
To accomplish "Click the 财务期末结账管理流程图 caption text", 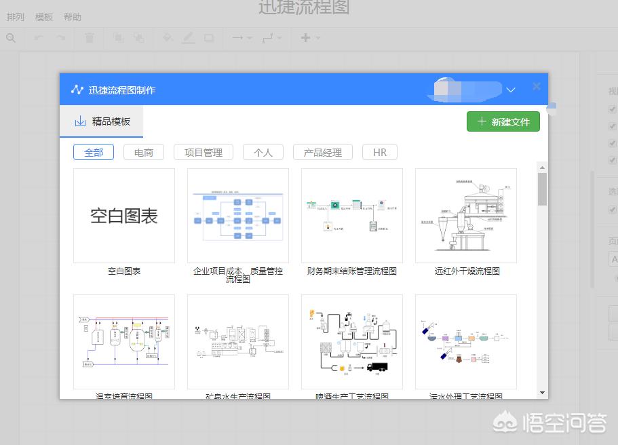I will (x=352, y=271).
